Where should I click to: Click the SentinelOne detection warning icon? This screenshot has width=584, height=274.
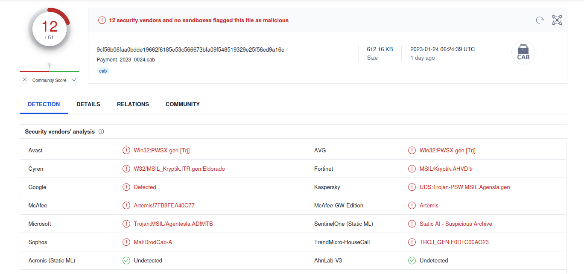click(x=412, y=224)
